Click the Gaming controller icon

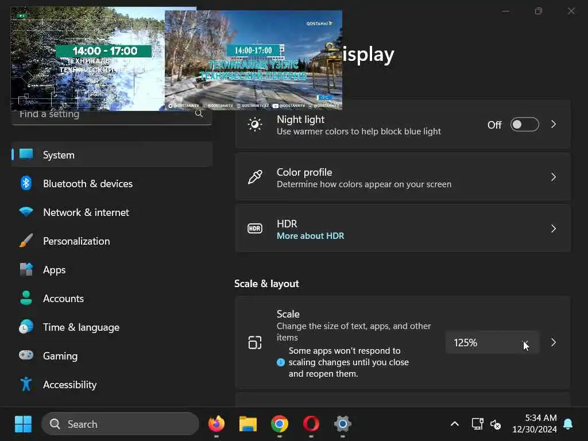[x=26, y=355]
